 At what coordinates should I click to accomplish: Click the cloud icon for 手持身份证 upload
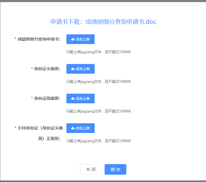tap(73, 128)
